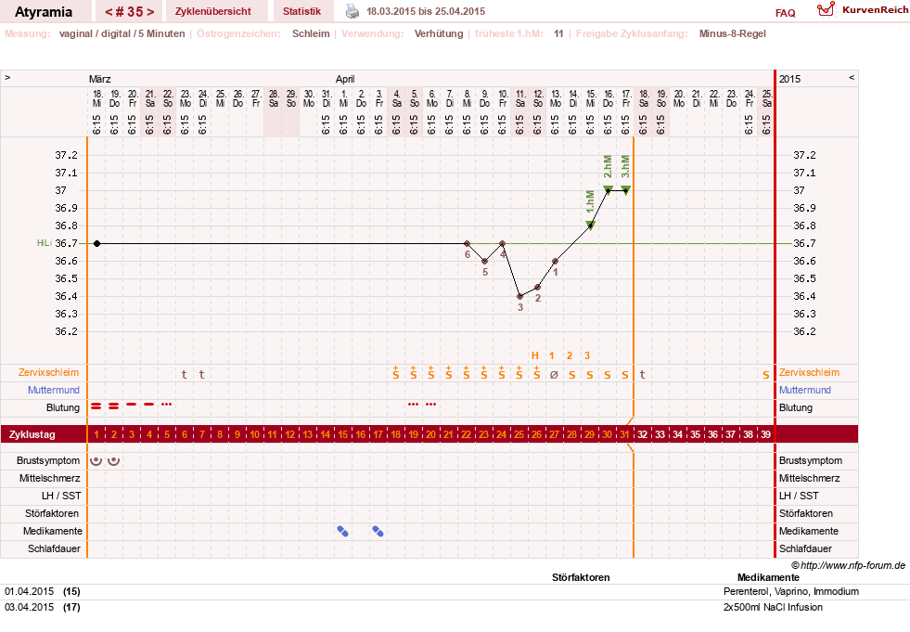The height and width of the screenshot is (632, 910).
Task: Open the FAQ link
Action: (785, 13)
